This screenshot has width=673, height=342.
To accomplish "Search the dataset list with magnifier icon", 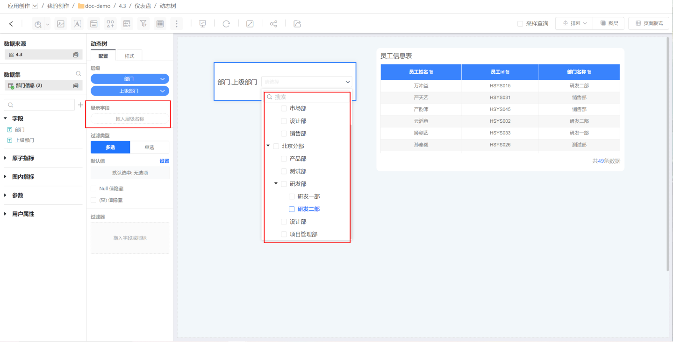I will point(79,74).
